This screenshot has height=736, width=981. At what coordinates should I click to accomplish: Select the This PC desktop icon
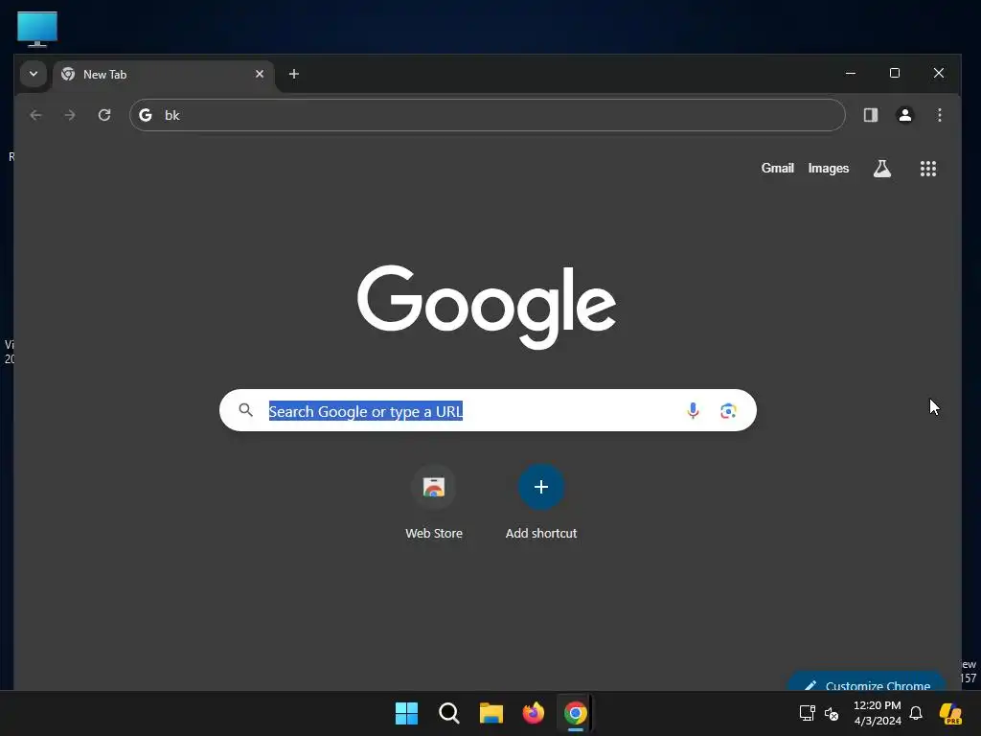point(37,29)
